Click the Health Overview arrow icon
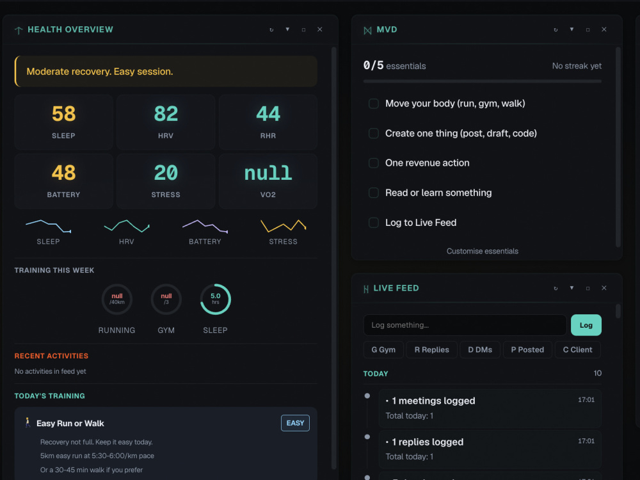 19,30
